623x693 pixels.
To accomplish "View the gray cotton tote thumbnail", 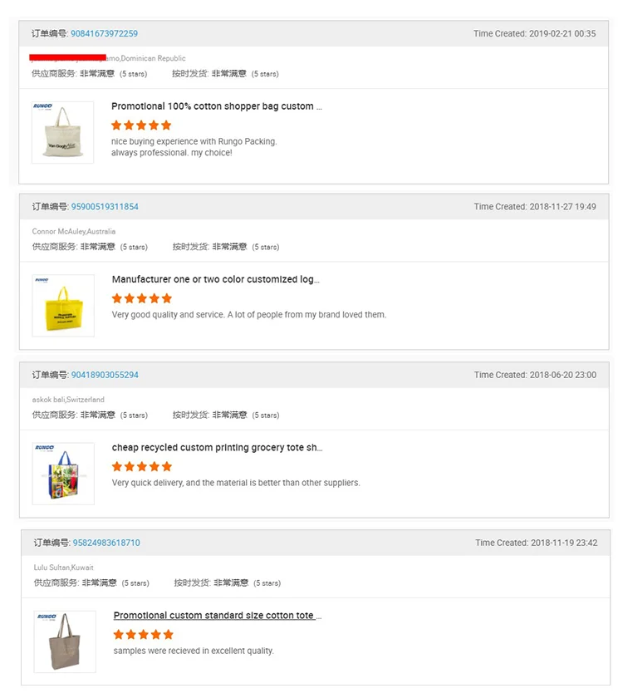I will (65, 641).
